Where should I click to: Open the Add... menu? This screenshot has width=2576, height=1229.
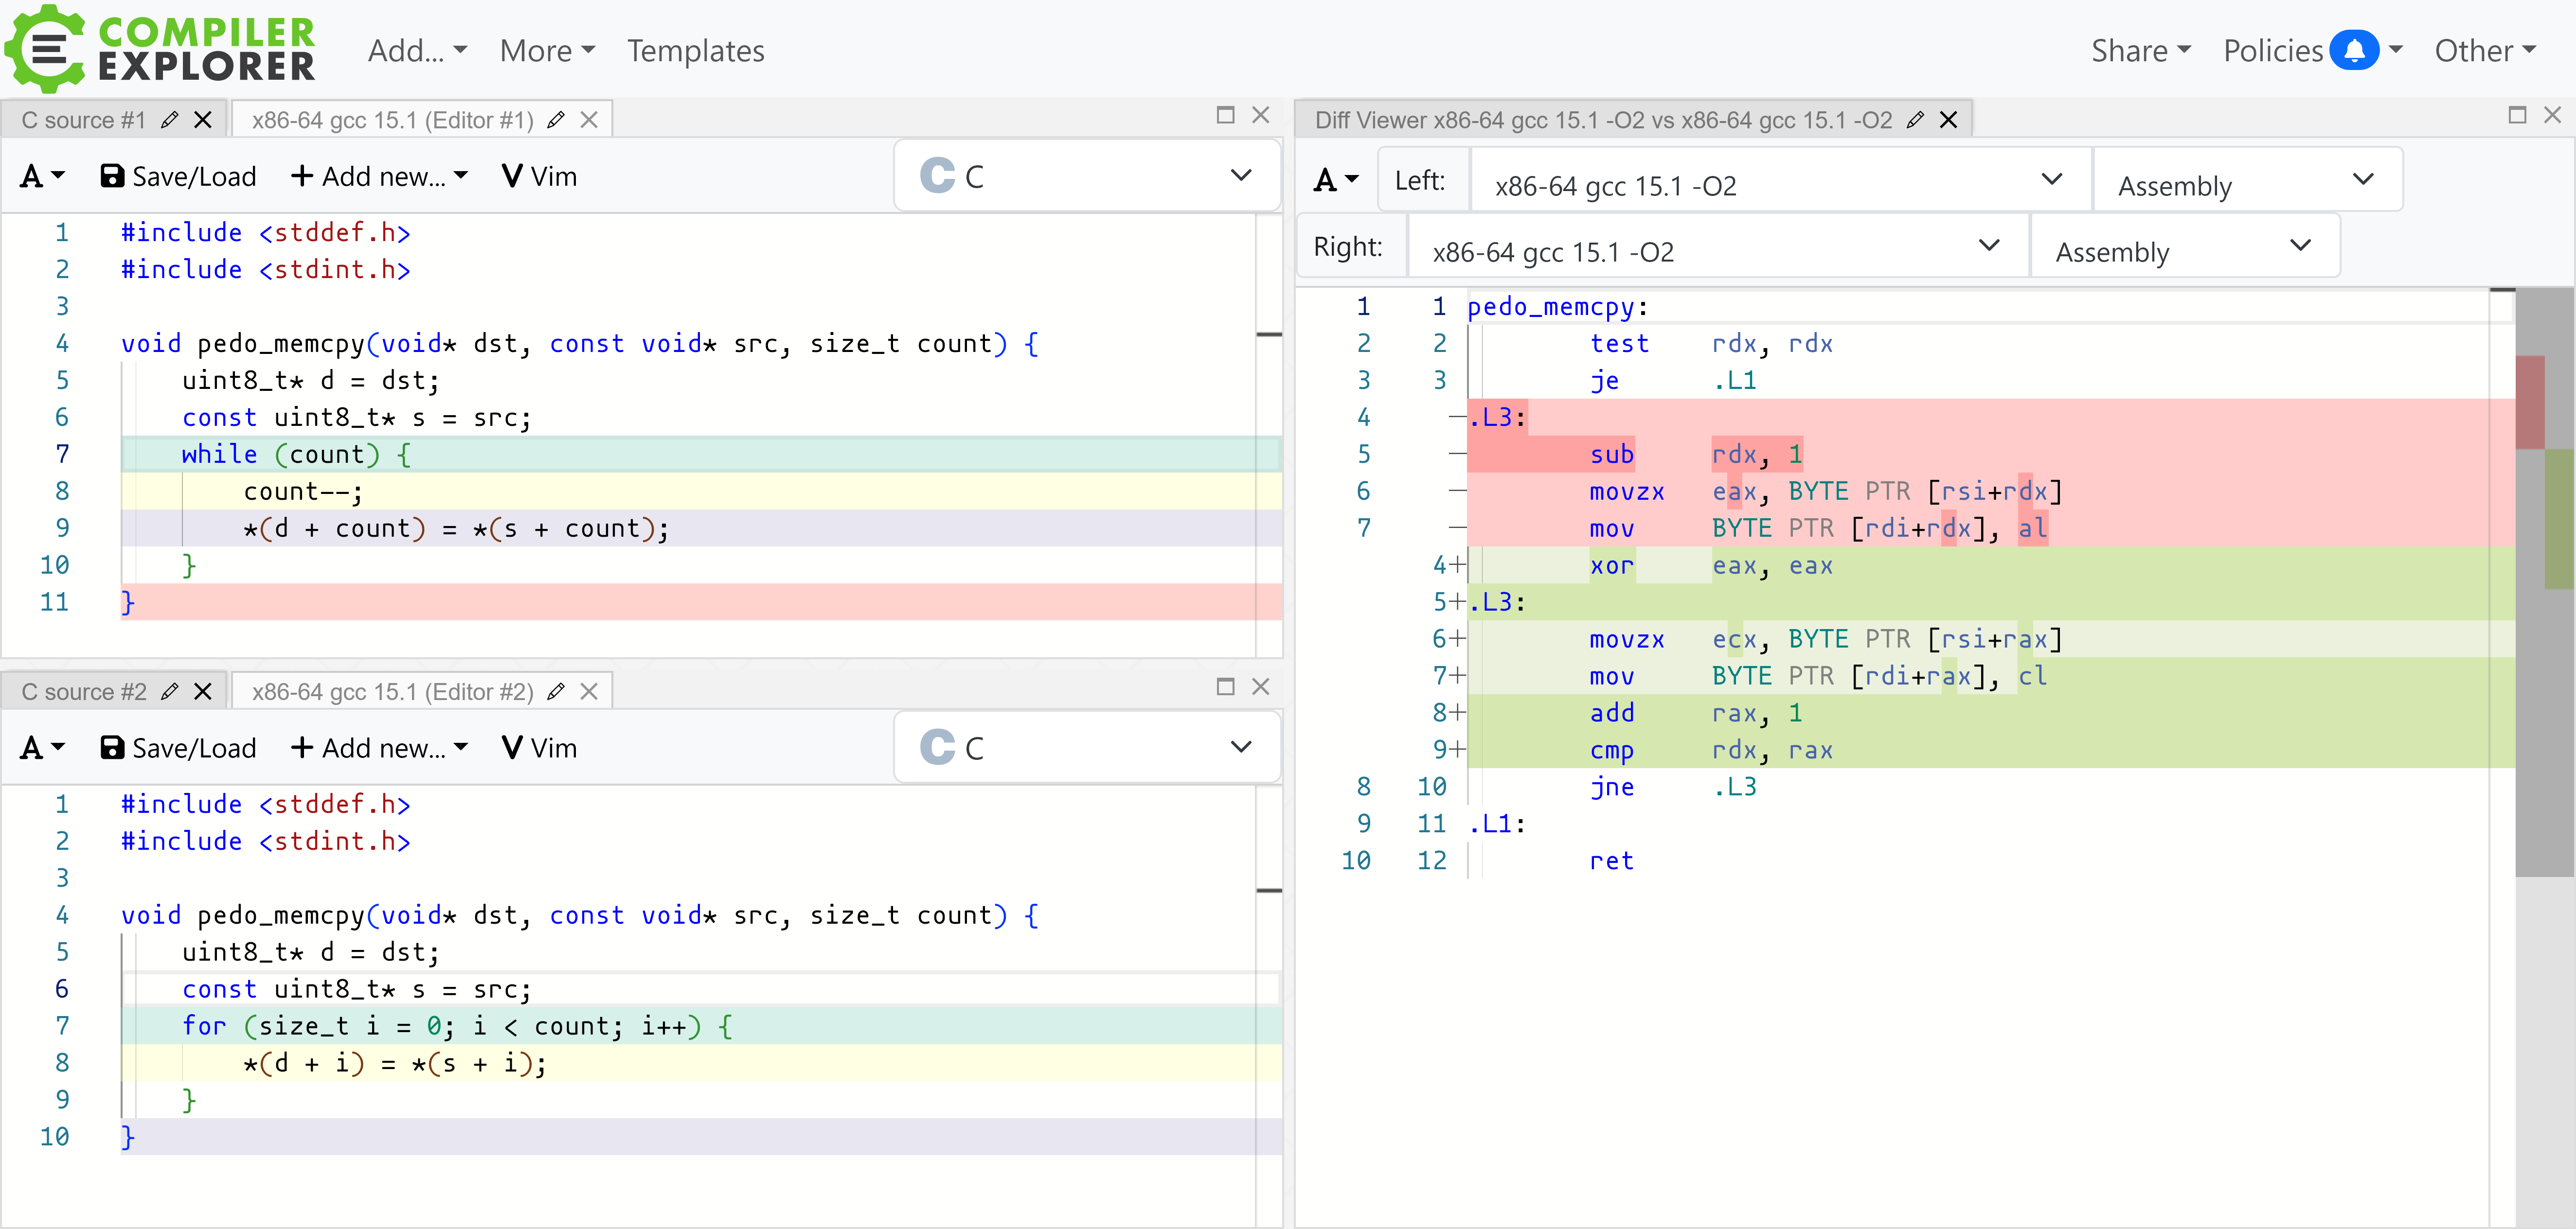pyautogui.click(x=417, y=51)
